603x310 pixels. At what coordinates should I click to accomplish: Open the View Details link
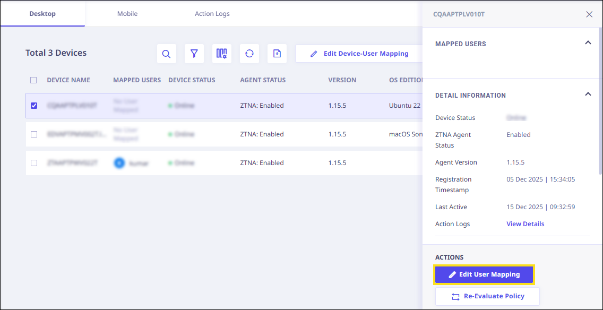click(x=525, y=224)
